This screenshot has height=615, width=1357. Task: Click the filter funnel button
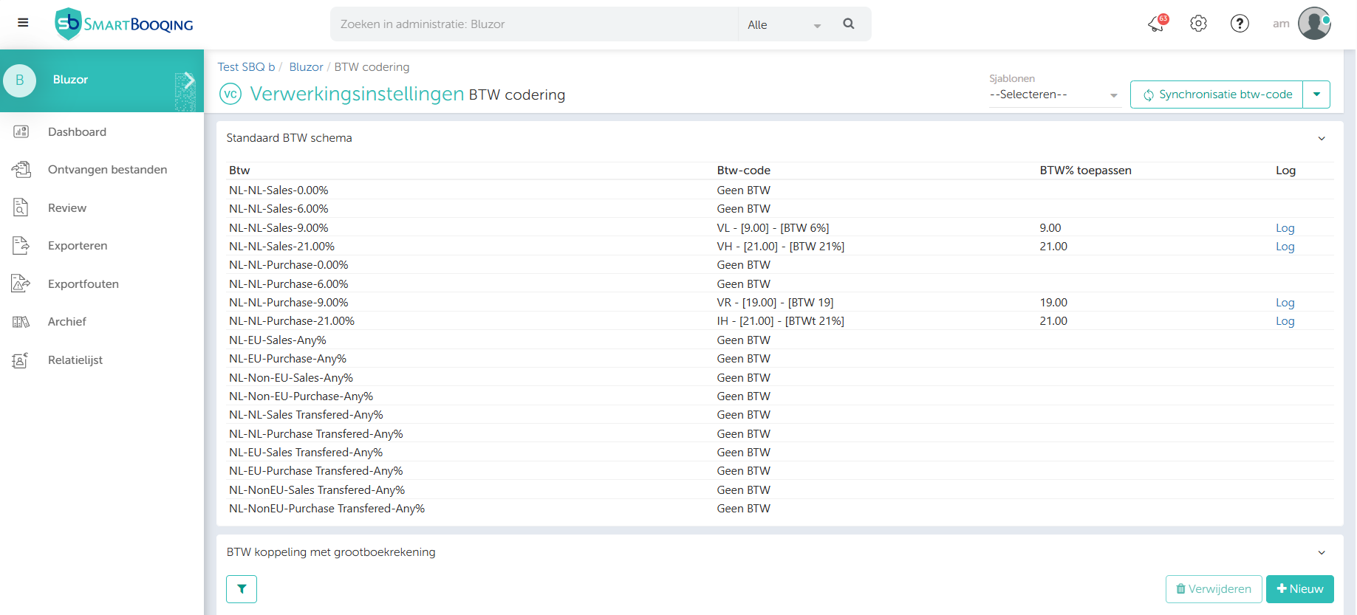(242, 589)
